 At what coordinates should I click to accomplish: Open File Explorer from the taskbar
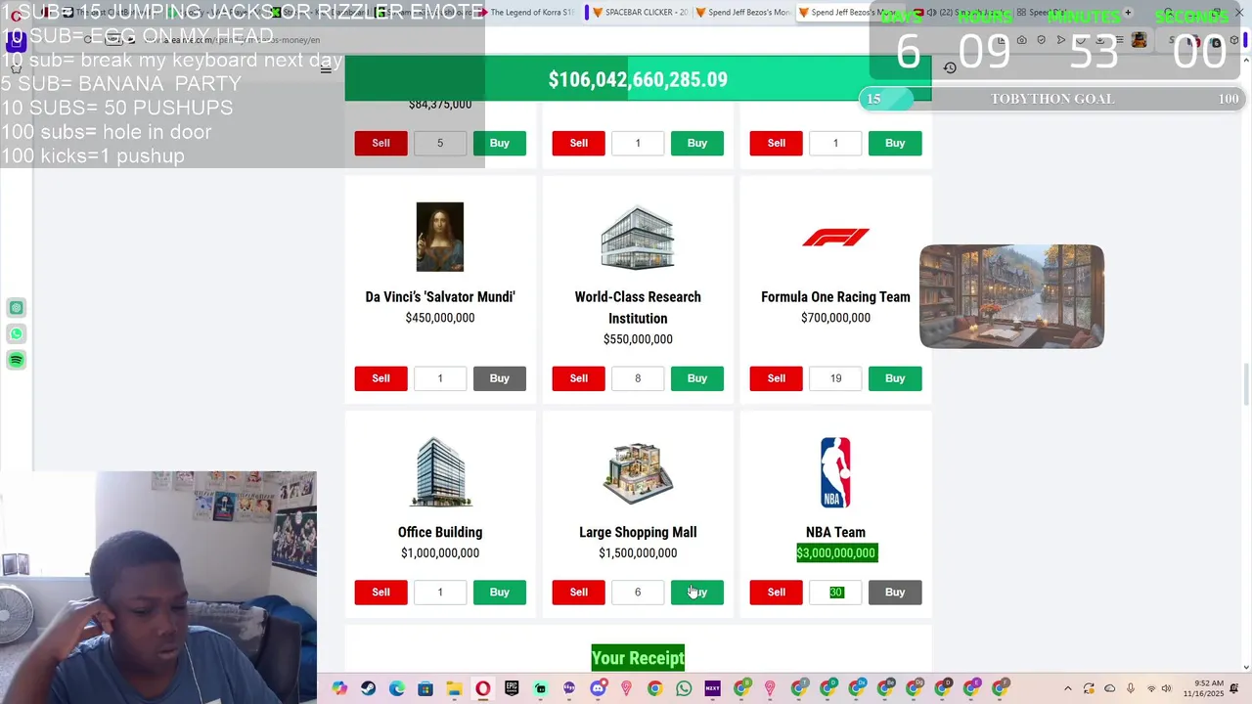(x=454, y=688)
